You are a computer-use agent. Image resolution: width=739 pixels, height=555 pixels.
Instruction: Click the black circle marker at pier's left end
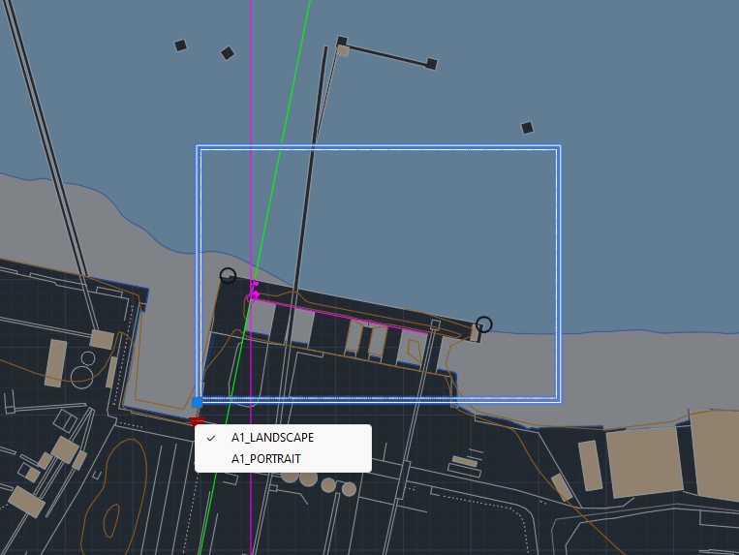point(228,276)
